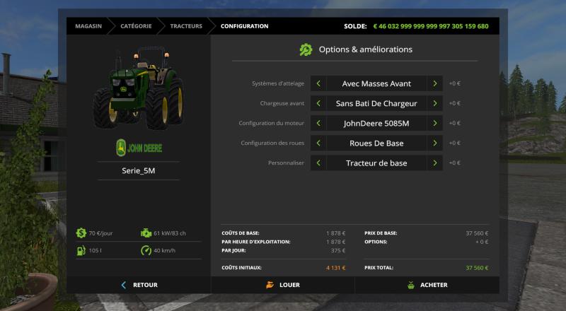Navigate to the Tracteurs breadcrumb

pyautogui.click(x=186, y=26)
